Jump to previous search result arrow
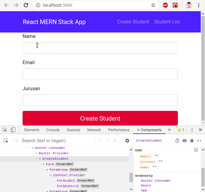The image size is (205, 192). (x=100, y=141)
